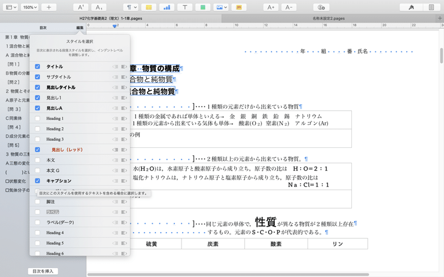
Task: Enable the Heading 5 style checkbox
Action: click(x=37, y=243)
